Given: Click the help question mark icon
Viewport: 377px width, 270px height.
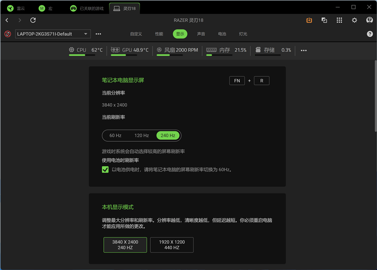Looking at the screenshot, I should click(x=370, y=34).
